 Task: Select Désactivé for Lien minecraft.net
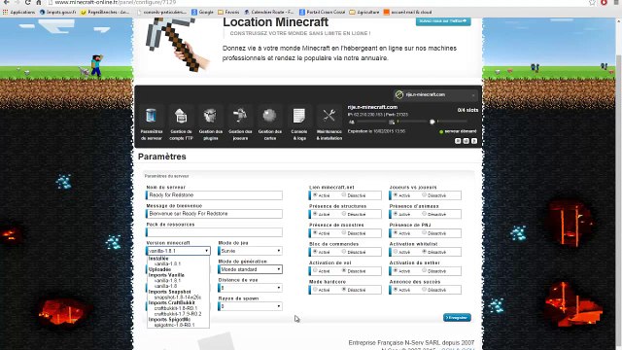[344, 195]
